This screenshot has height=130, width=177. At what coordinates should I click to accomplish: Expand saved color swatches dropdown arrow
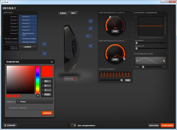point(38,96)
